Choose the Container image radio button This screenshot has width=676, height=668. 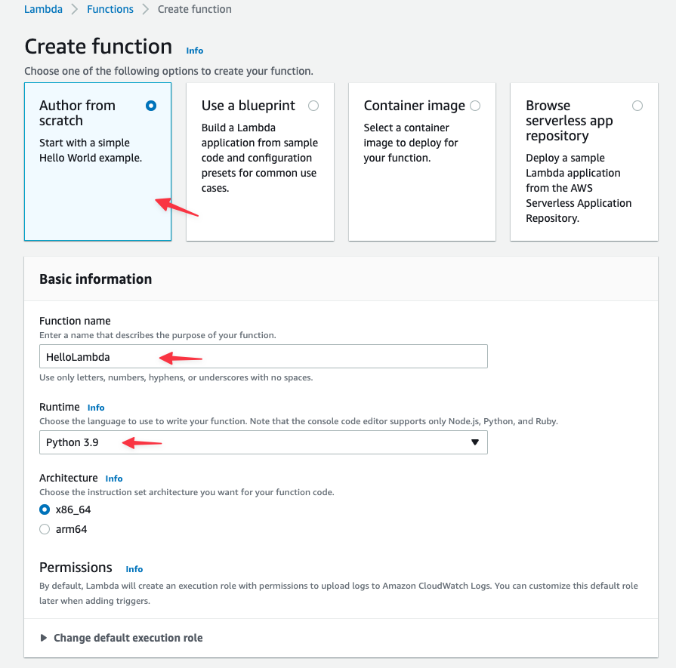[x=475, y=106]
